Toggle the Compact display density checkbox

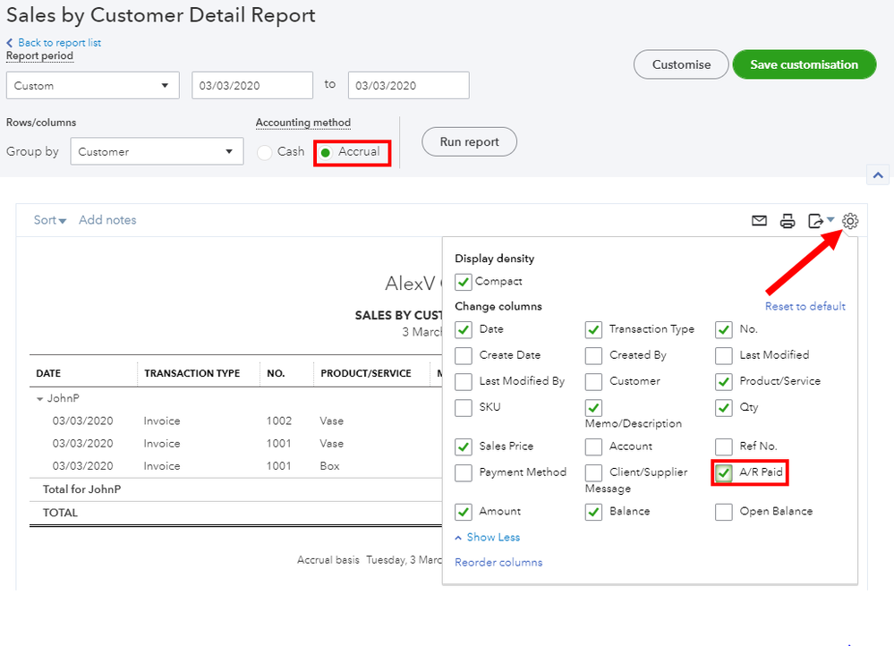pos(464,282)
